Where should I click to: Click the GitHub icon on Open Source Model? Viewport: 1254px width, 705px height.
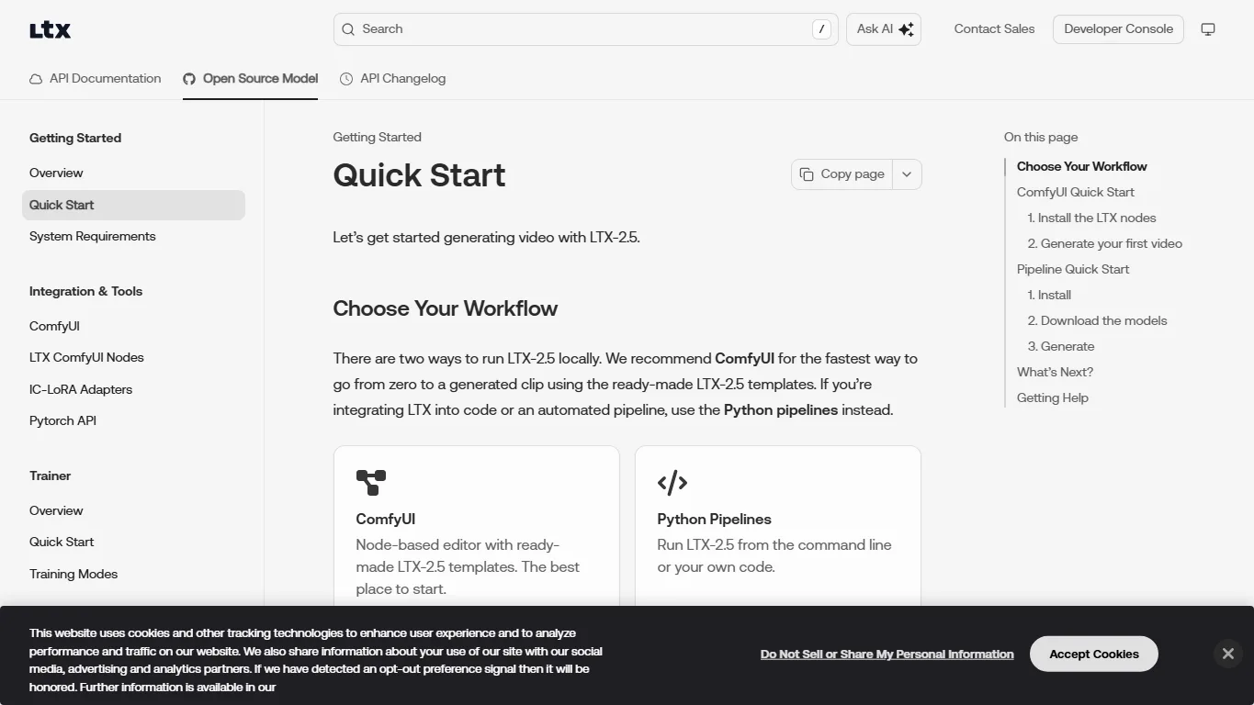click(x=189, y=79)
